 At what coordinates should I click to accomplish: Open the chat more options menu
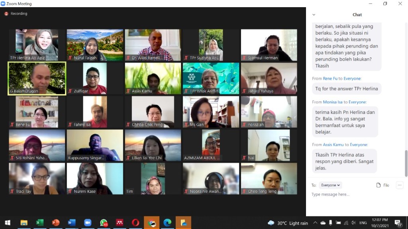coord(399,185)
